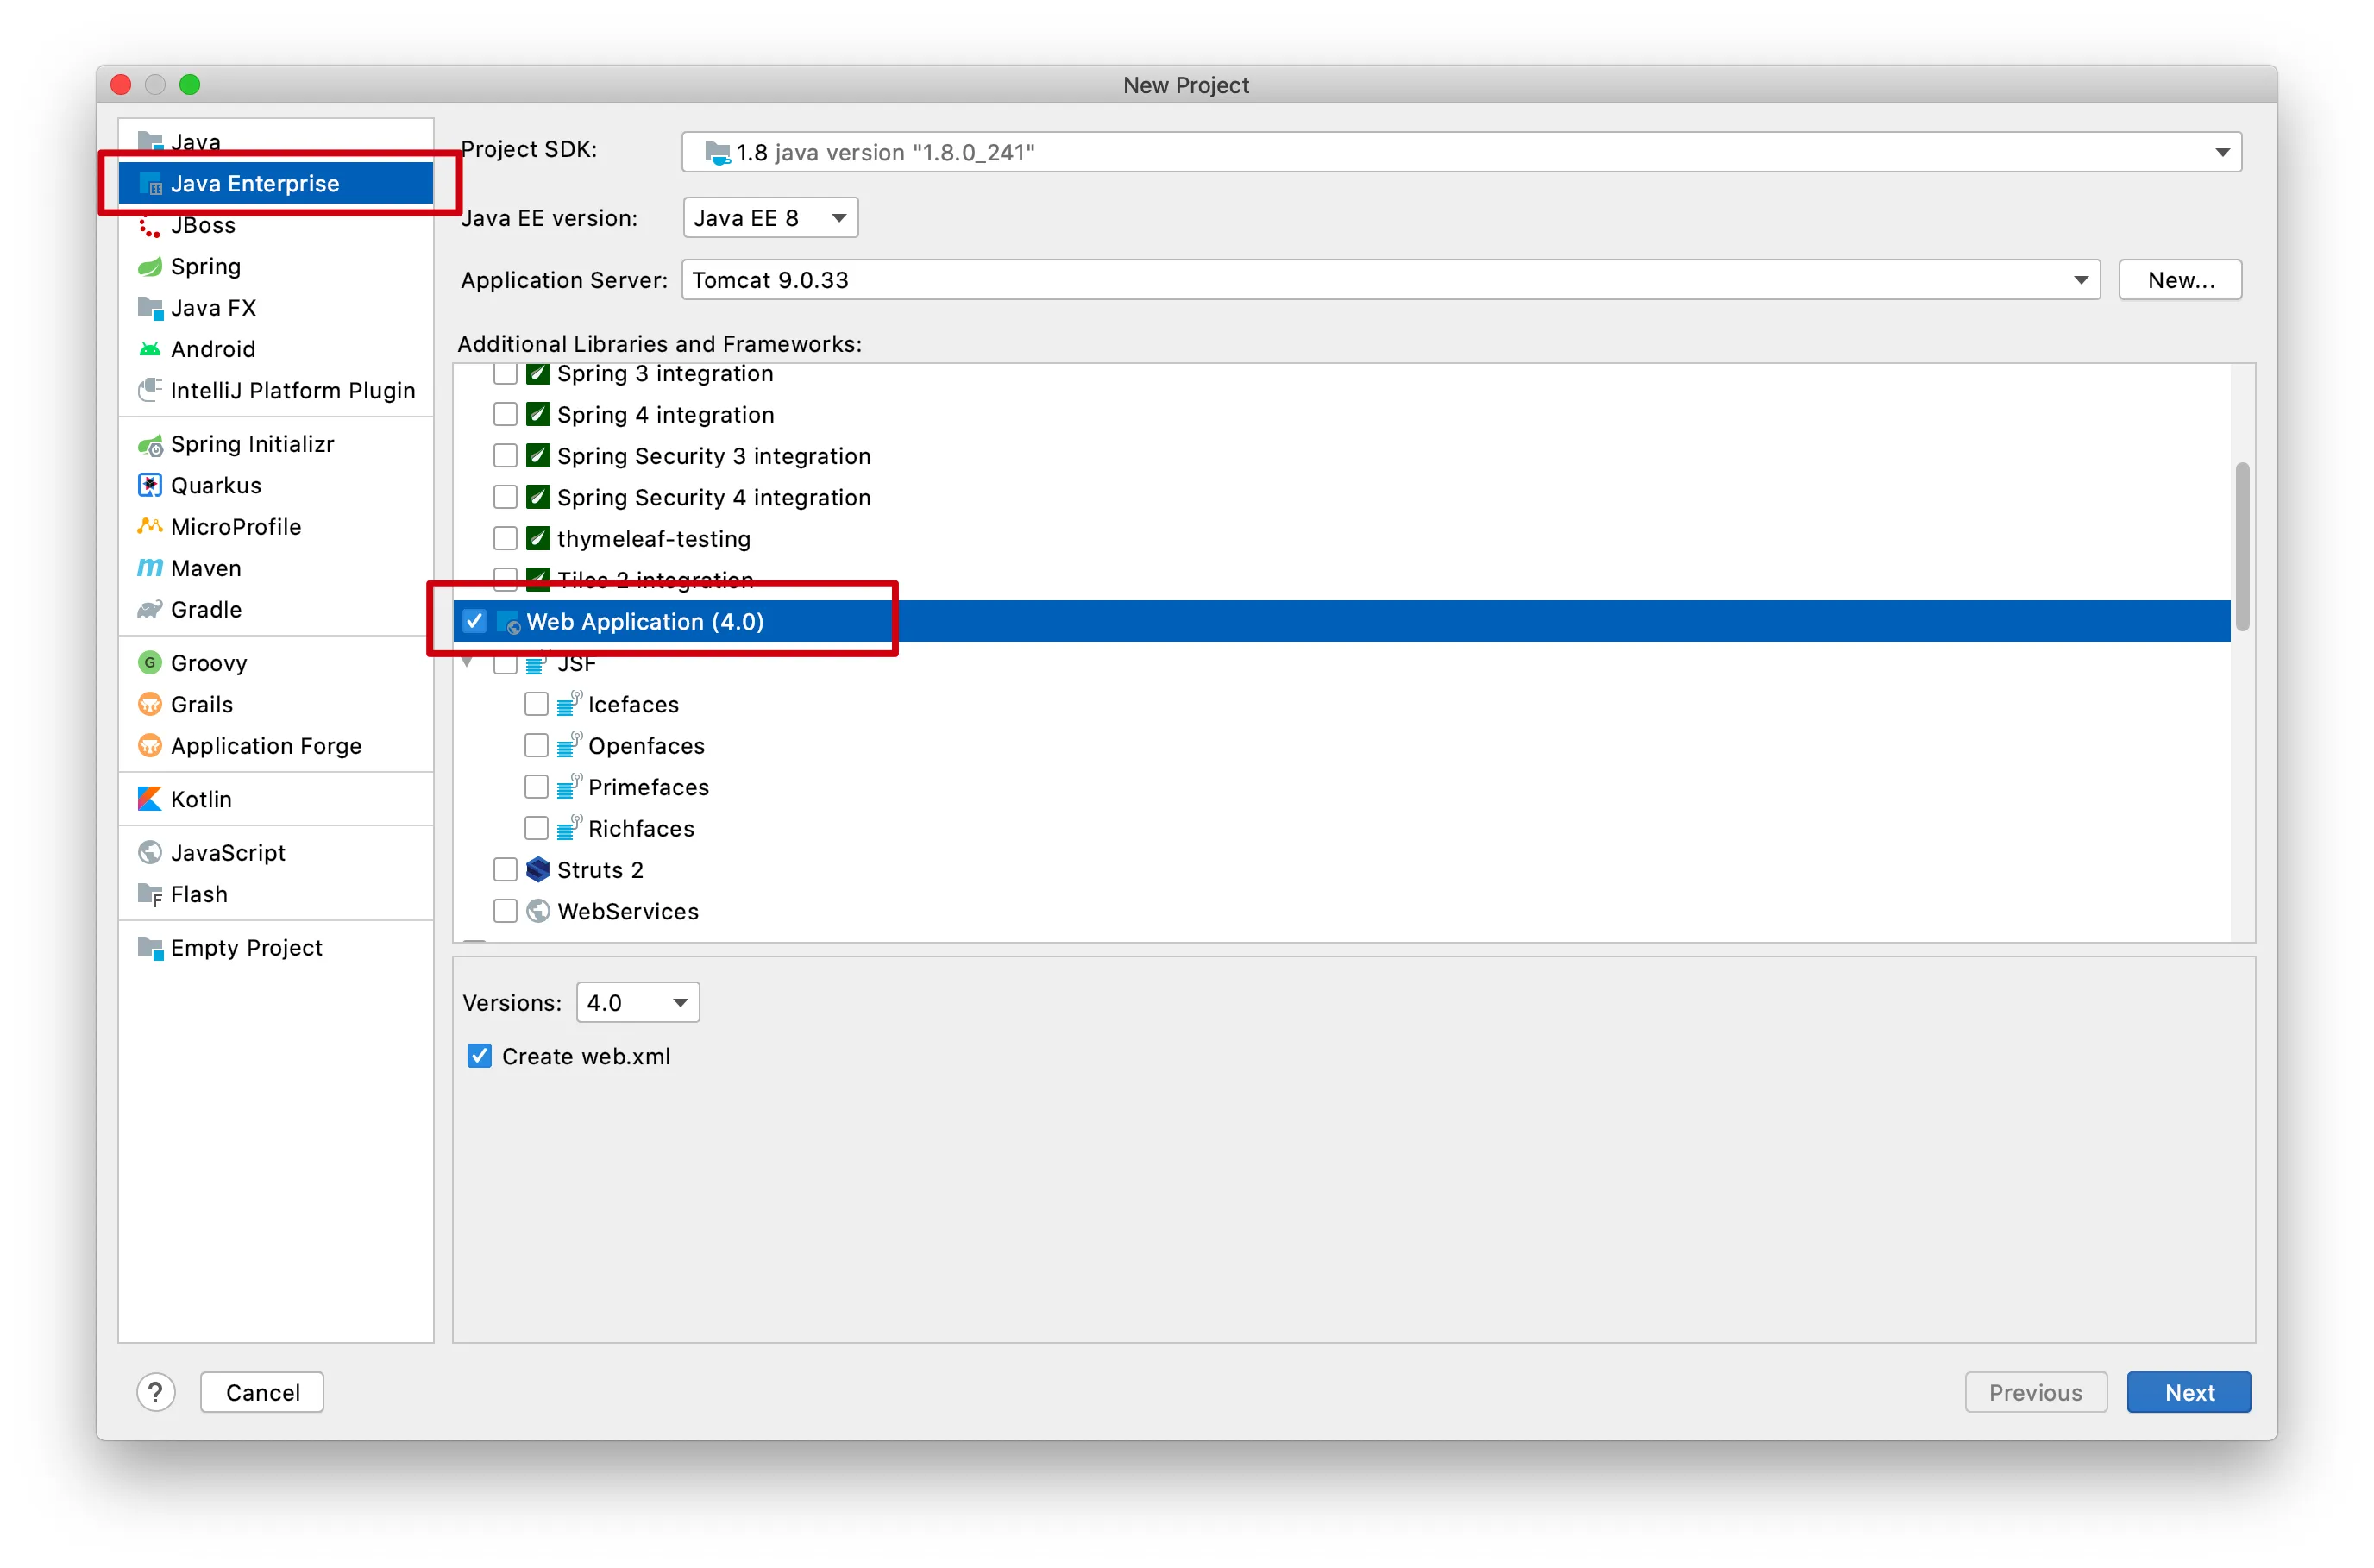2374x1568 pixels.
Task: Enable Spring 4 integration checkbox
Action: pos(505,415)
